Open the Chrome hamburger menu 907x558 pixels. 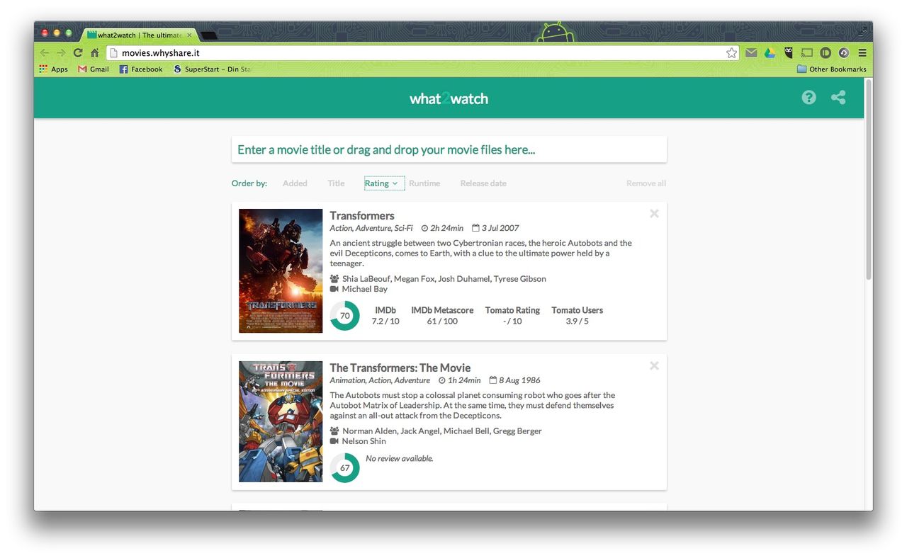tap(862, 52)
